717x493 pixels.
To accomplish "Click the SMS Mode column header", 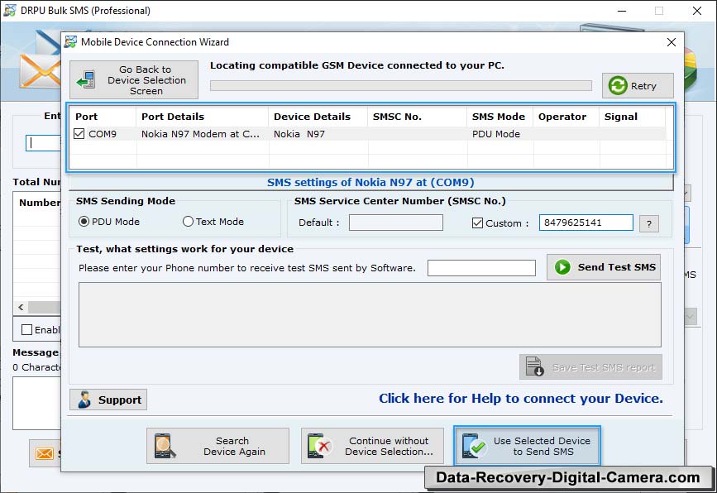I will click(x=500, y=117).
